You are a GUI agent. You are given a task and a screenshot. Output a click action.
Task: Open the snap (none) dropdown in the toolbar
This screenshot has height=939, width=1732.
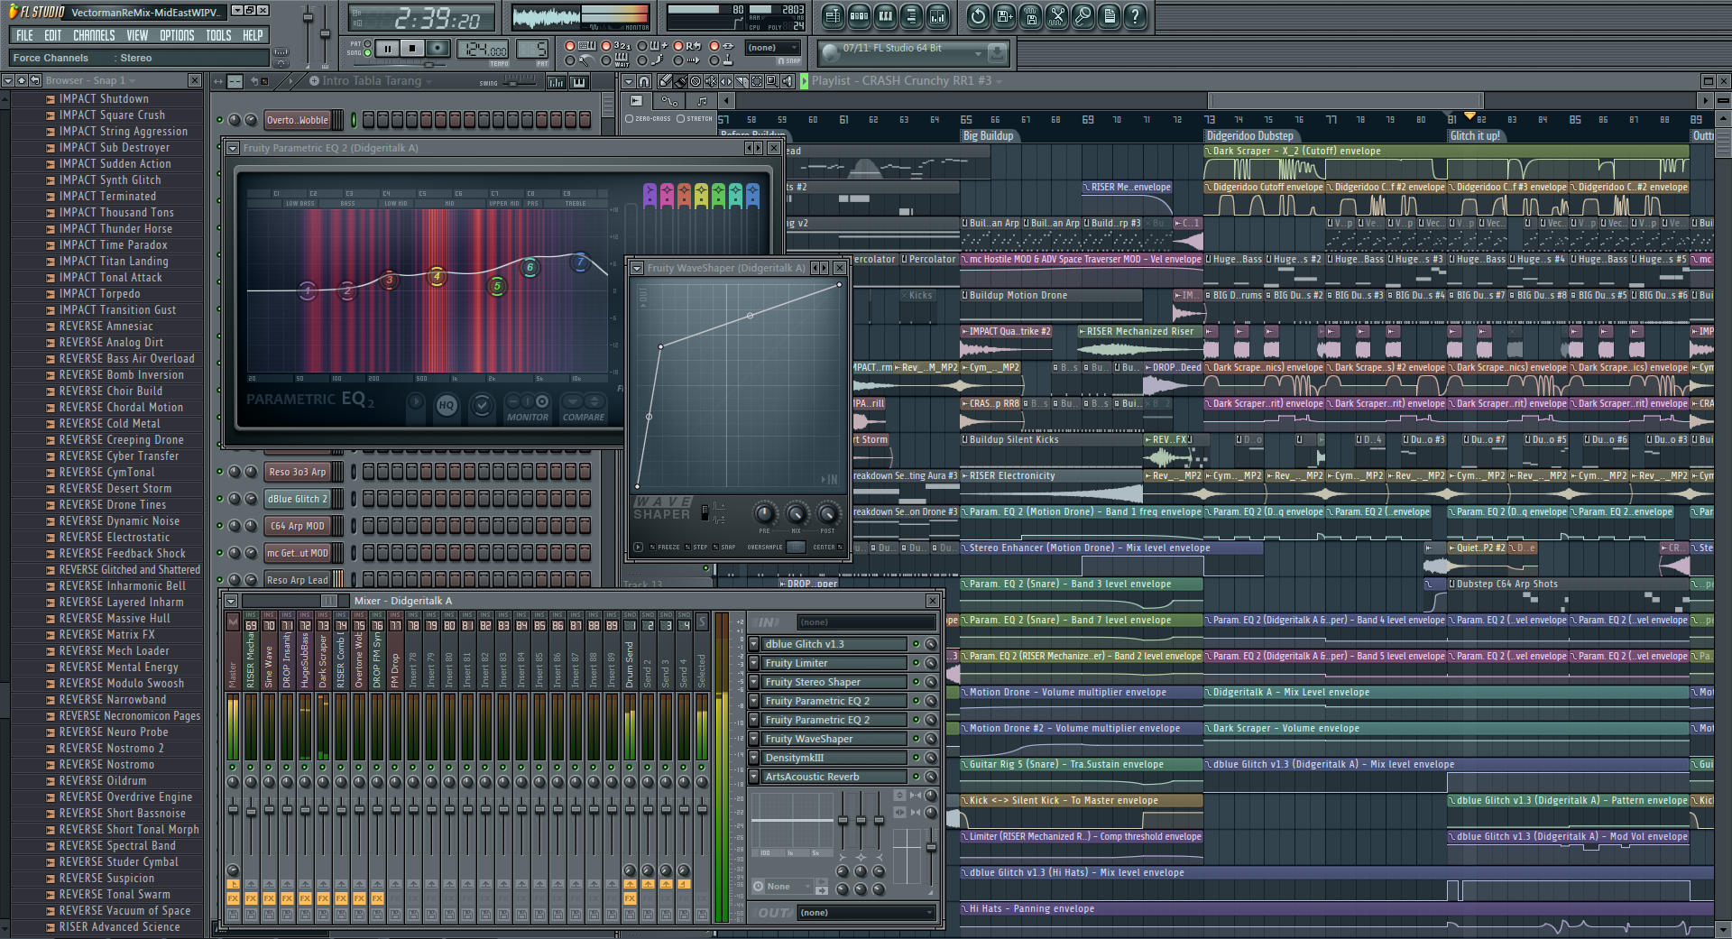coord(773,48)
